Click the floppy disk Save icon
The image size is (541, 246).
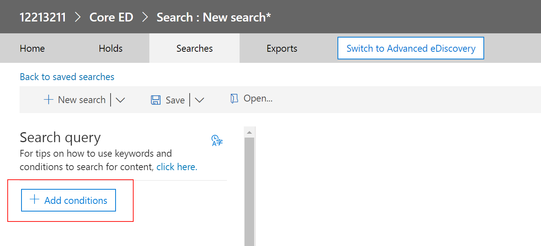click(x=155, y=99)
